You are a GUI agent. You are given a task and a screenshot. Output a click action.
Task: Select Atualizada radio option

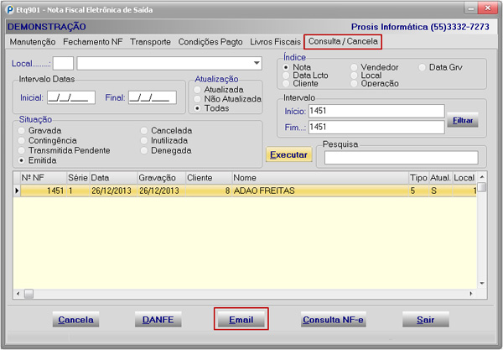[198, 90]
